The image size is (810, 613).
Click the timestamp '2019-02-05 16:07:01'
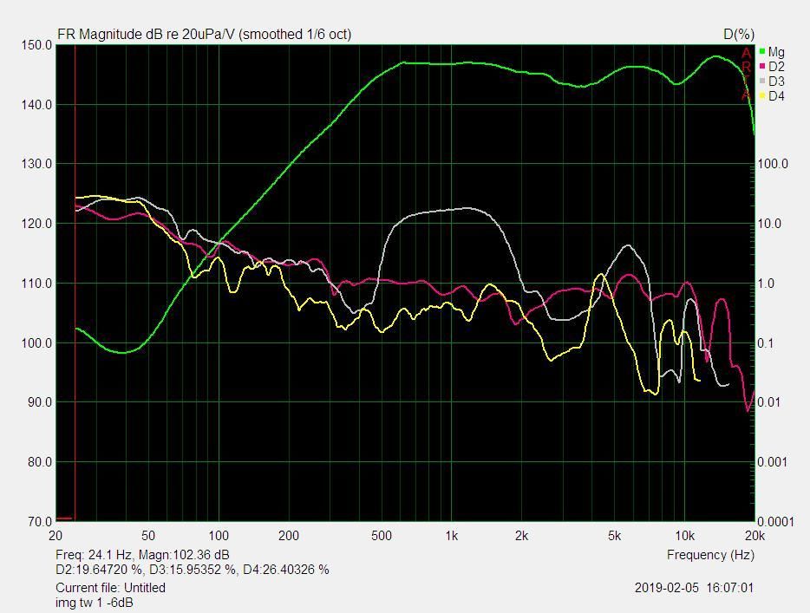coord(694,588)
